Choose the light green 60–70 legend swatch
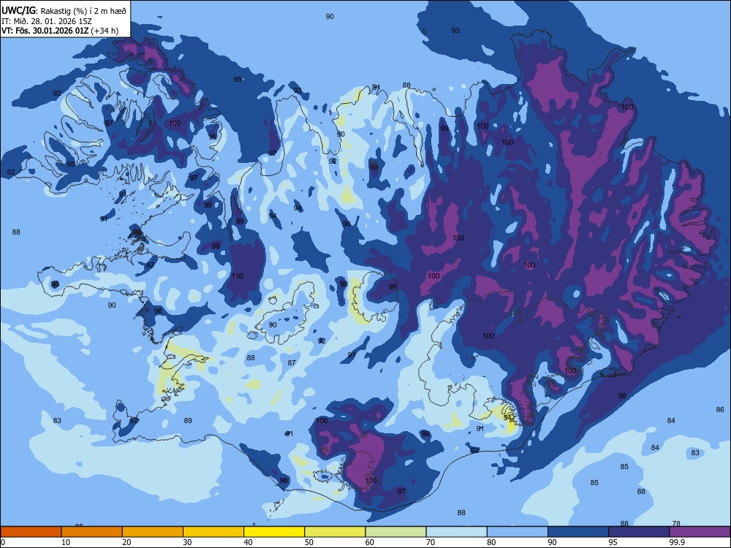The width and height of the screenshot is (731, 548). click(395, 532)
